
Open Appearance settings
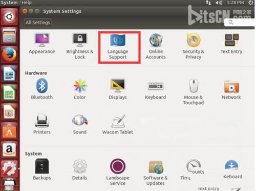(x=42, y=44)
